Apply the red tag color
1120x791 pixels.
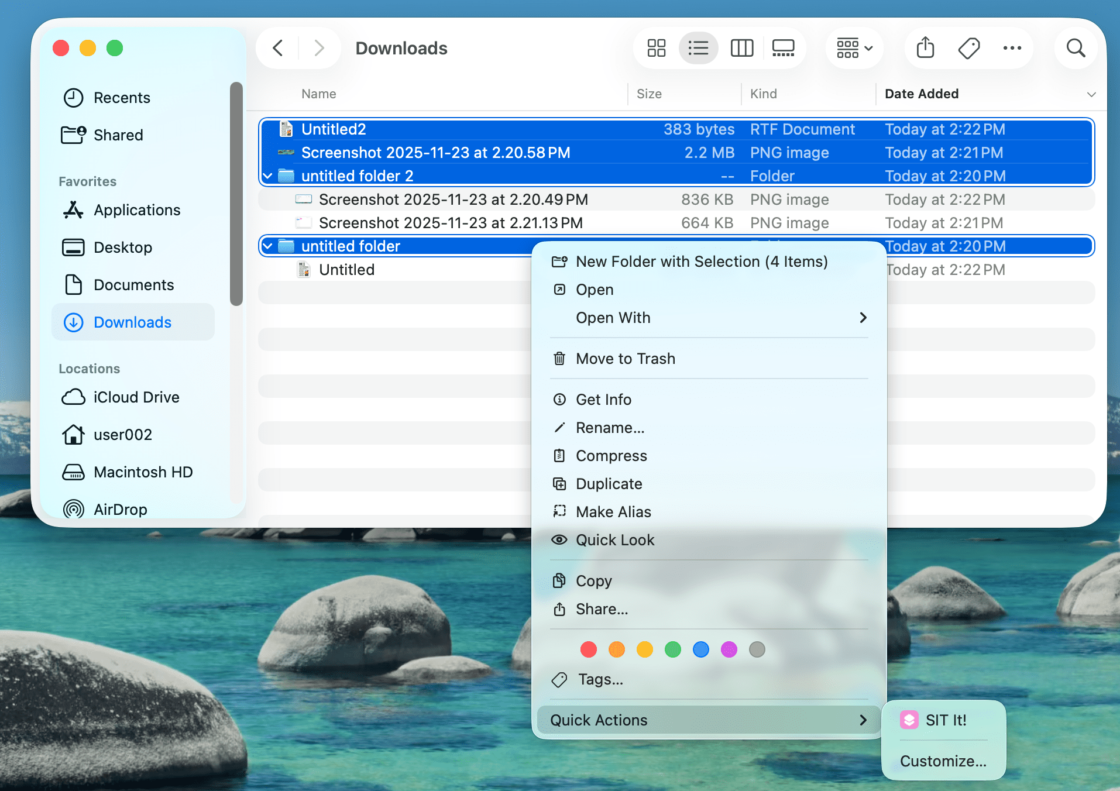pyautogui.click(x=588, y=649)
